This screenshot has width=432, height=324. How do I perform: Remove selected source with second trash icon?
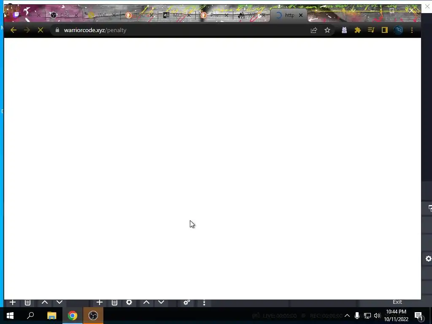tap(115, 302)
